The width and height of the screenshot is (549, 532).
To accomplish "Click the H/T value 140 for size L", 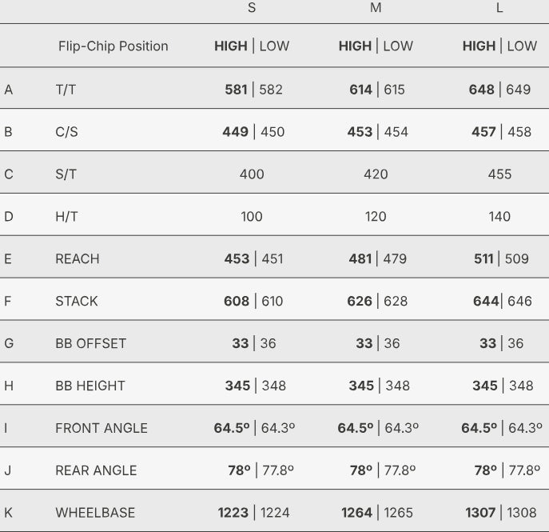I will tap(499, 217).
